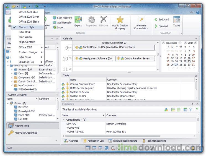Click the Properties gear icon

(91, 21)
